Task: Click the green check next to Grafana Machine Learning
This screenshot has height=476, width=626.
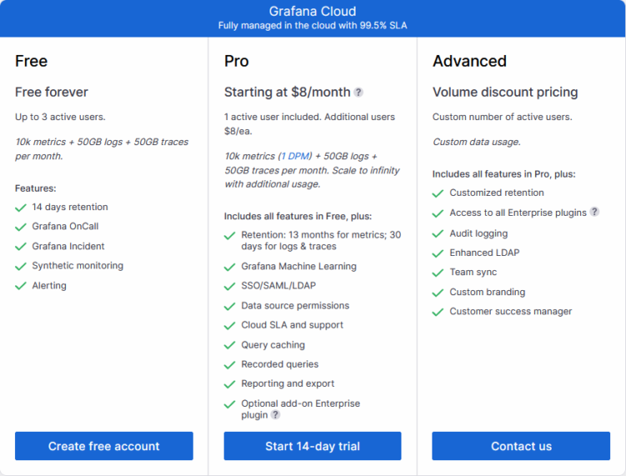Action: [230, 267]
